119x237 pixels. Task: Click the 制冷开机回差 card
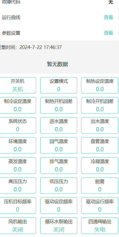[x=100, y=105]
